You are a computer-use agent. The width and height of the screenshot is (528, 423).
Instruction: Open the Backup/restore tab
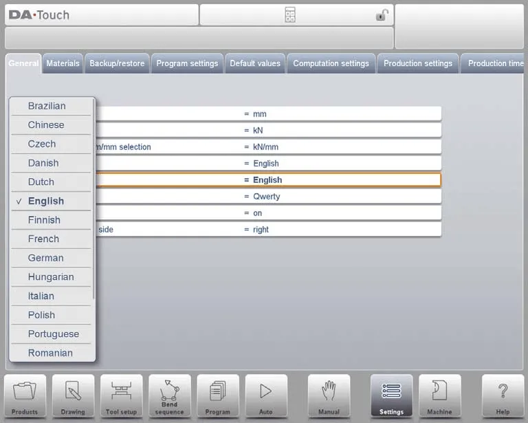pos(117,63)
